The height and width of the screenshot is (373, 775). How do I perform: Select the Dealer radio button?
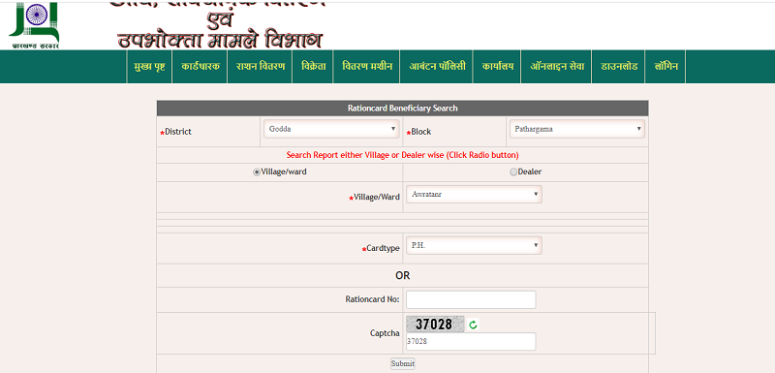pyautogui.click(x=513, y=172)
